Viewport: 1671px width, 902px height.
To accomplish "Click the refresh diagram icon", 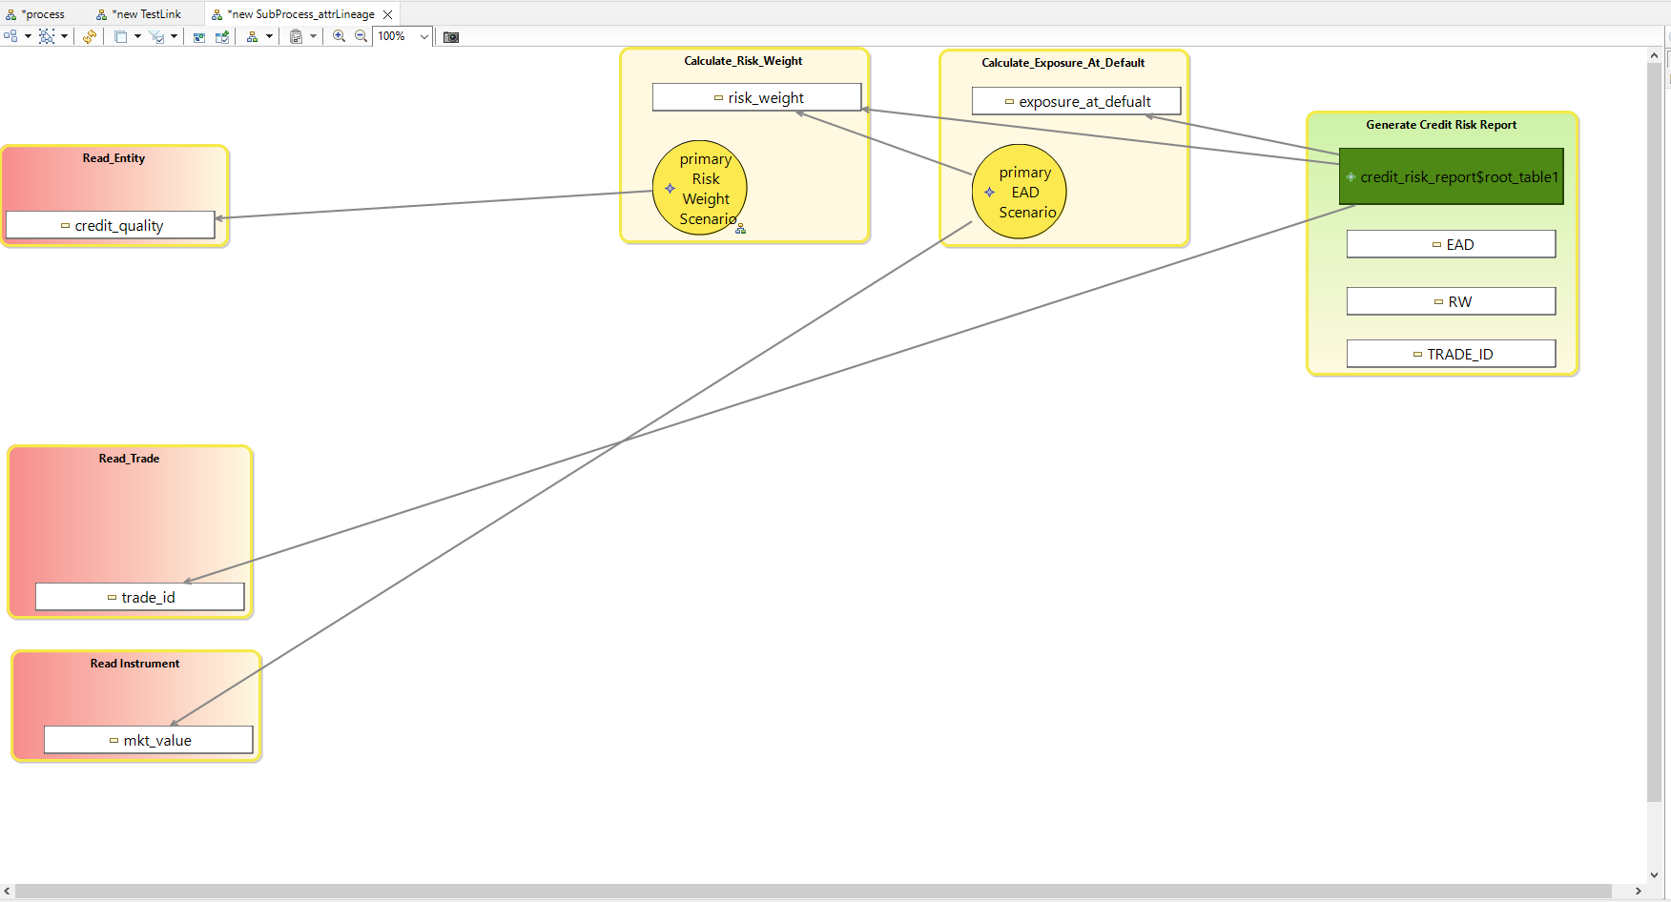I will click(x=90, y=36).
